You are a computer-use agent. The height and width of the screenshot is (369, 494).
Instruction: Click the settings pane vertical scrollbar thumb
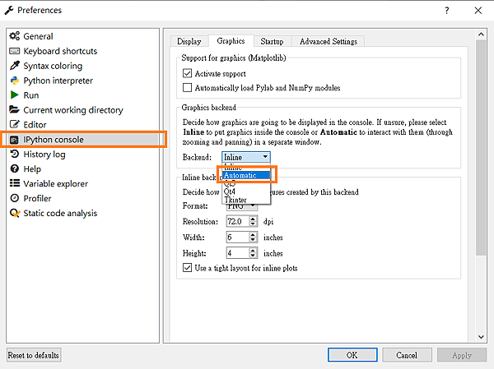click(x=481, y=148)
